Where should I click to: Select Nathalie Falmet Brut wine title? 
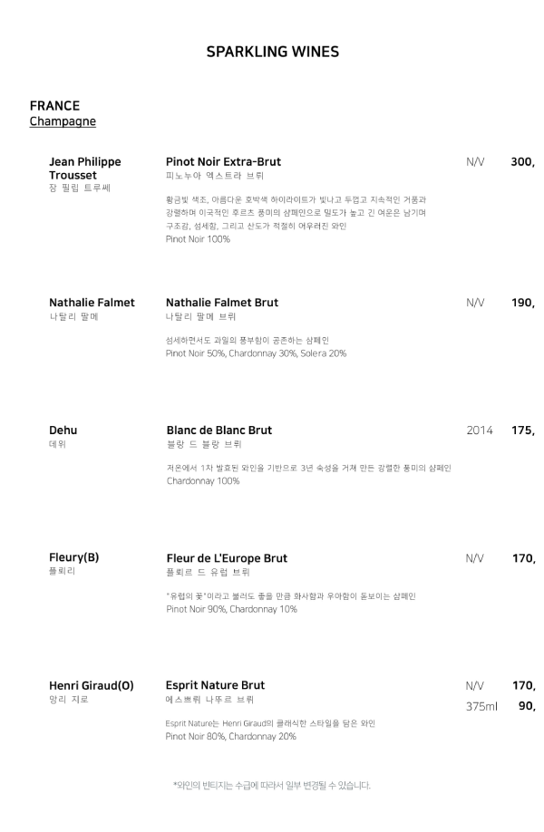[x=221, y=302]
